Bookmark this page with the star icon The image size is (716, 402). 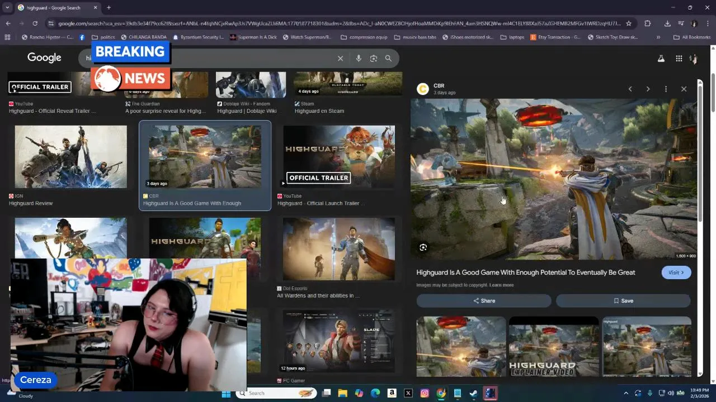[x=629, y=23]
